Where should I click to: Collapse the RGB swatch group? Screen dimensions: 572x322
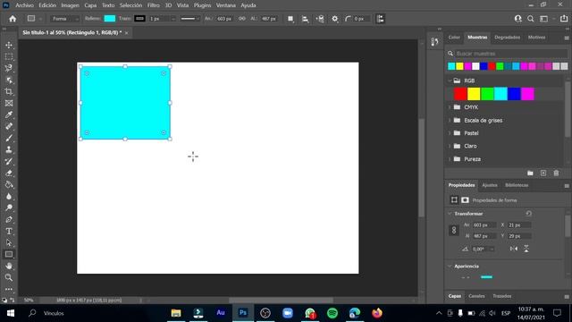450,80
